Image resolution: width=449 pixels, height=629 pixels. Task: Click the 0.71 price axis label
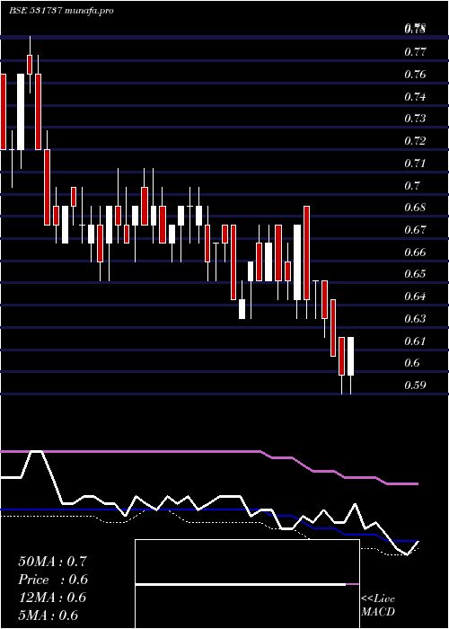(x=415, y=164)
